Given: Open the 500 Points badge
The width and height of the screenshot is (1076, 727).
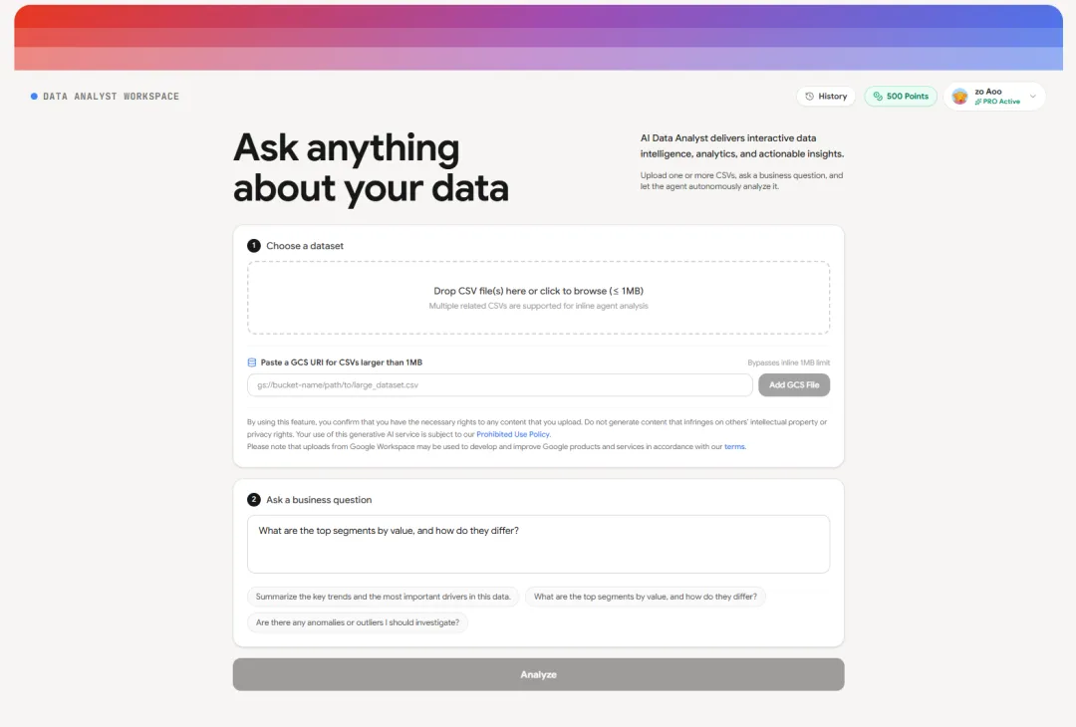Looking at the screenshot, I should 901,96.
